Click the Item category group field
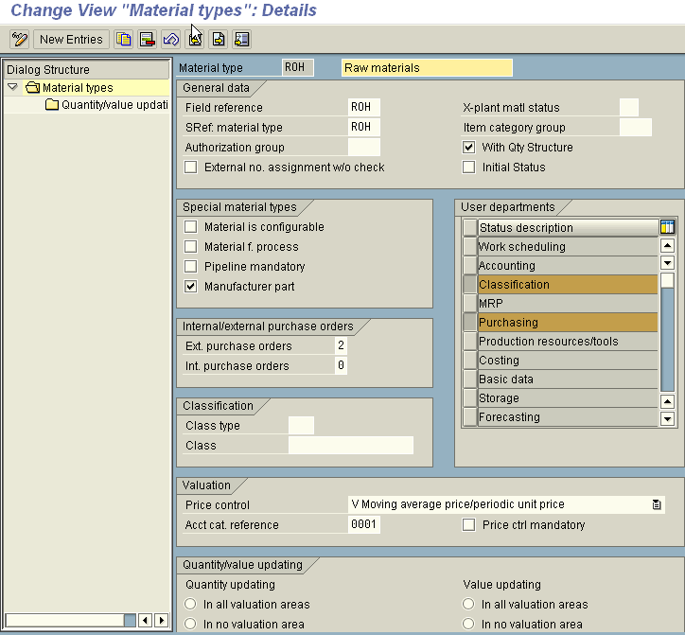This screenshot has height=635, width=685. [x=636, y=127]
